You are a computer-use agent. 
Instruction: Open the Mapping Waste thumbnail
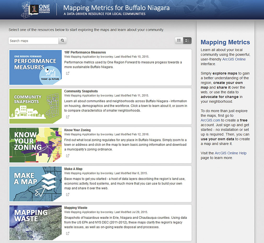coord(36,223)
